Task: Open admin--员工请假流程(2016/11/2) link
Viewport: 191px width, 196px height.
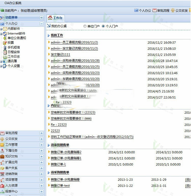Action: [x=74, y=42]
